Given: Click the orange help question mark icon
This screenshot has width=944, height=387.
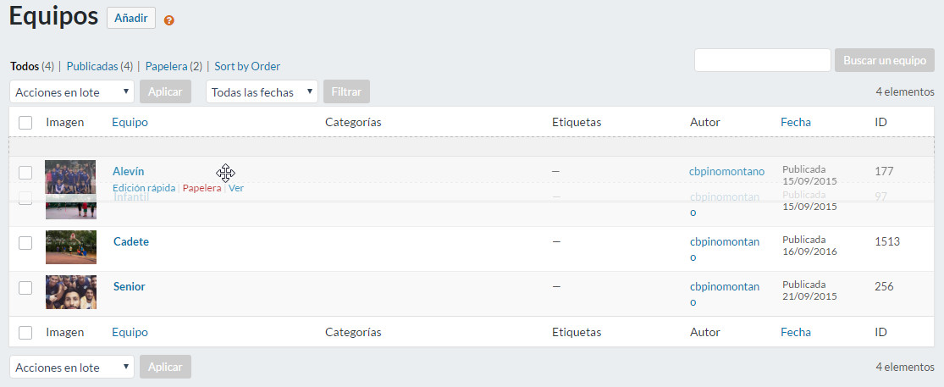Looking at the screenshot, I should [x=169, y=19].
